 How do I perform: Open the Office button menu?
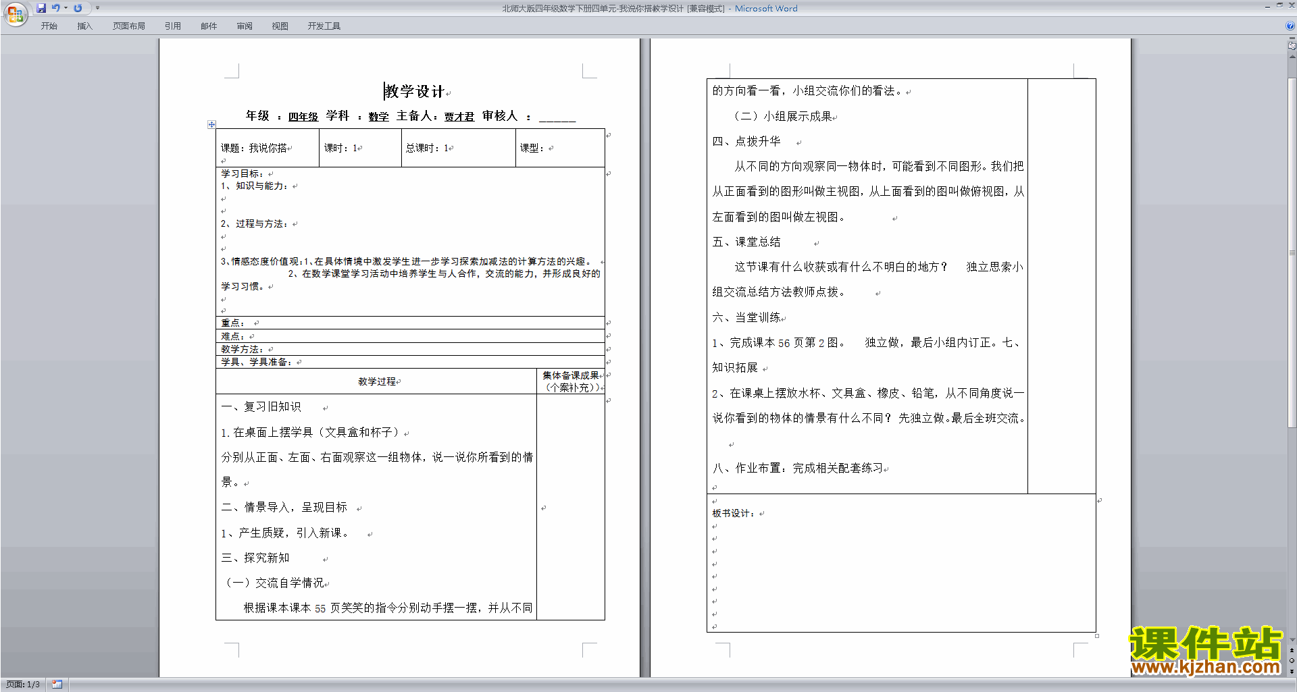15,14
